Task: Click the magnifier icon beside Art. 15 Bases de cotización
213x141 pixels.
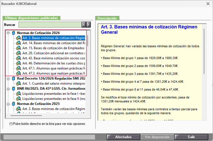Action: click(19, 48)
